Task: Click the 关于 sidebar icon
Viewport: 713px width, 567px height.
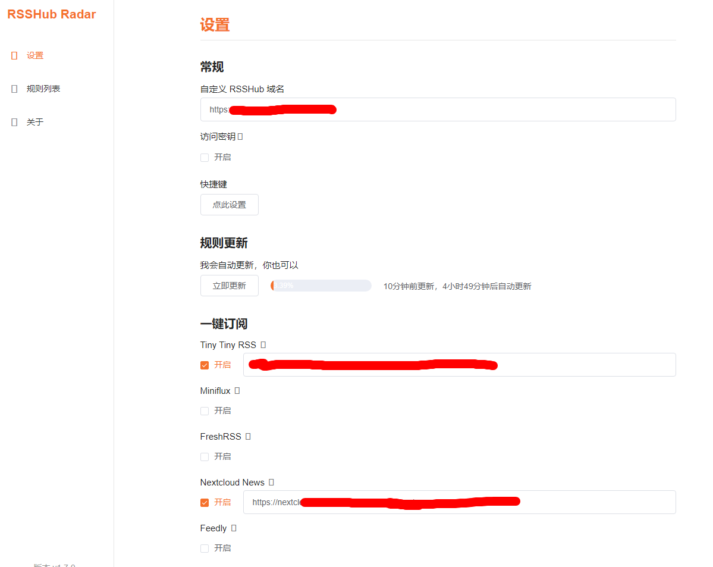Action: [14, 122]
